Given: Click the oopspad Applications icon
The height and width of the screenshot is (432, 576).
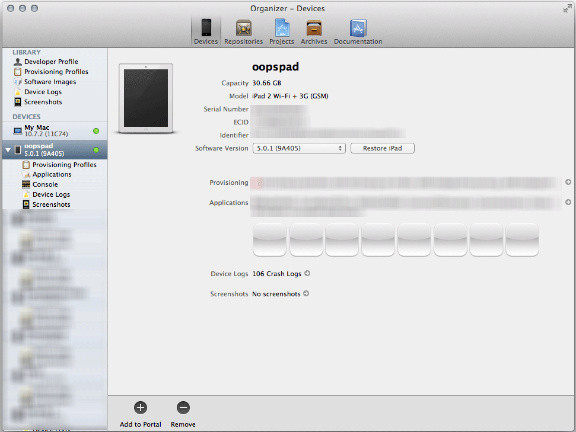Looking at the screenshot, I should [26, 174].
